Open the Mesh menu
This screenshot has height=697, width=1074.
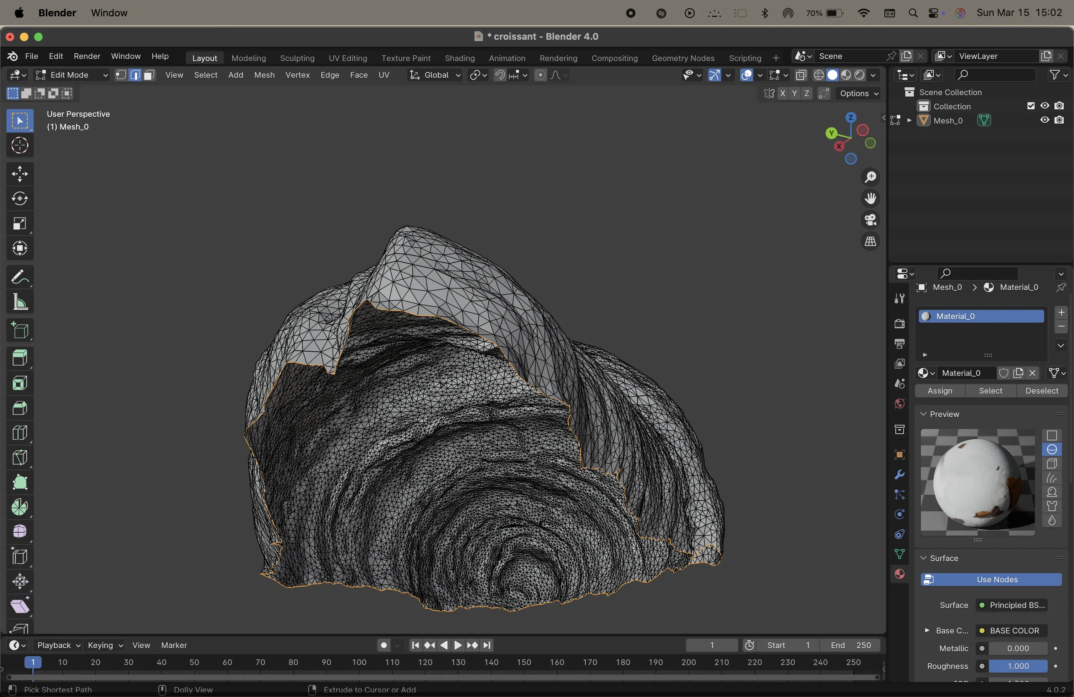[x=264, y=75]
